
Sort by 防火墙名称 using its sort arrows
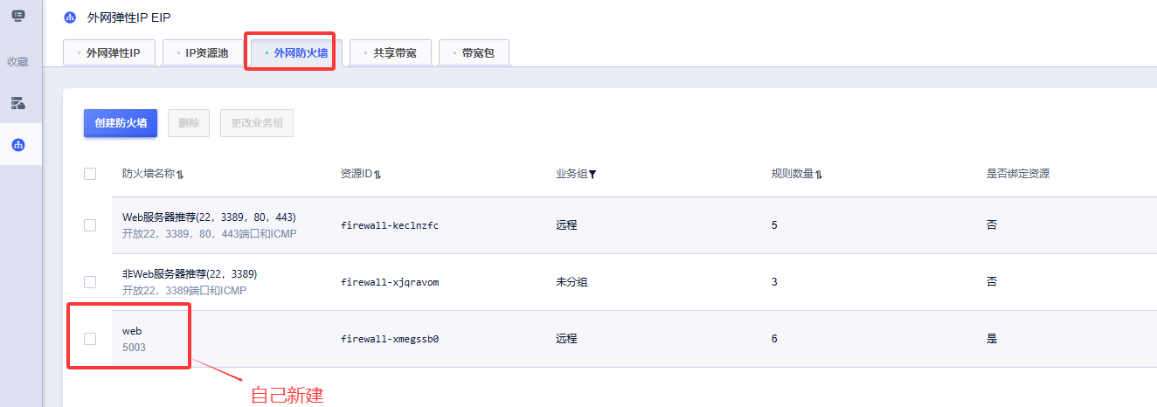tap(180, 175)
